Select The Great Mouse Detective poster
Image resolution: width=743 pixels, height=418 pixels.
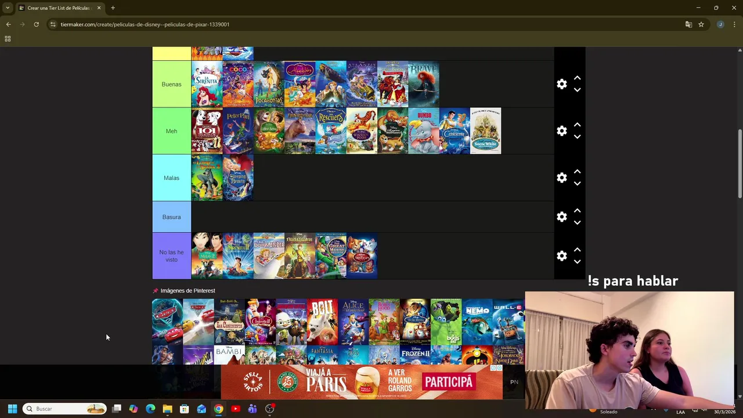[x=331, y=255]
